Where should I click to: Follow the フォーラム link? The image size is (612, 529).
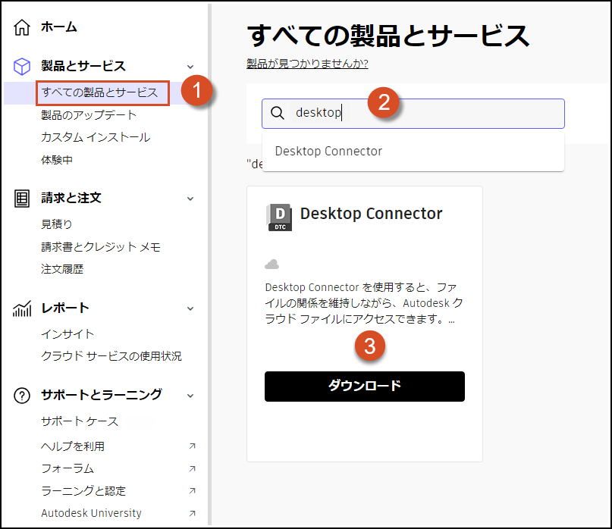[x=67, y=468]
